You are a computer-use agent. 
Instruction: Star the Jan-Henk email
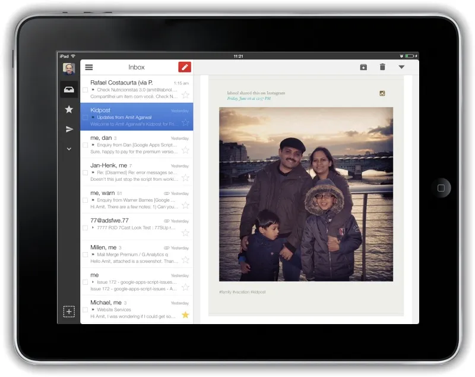(185, 177)
